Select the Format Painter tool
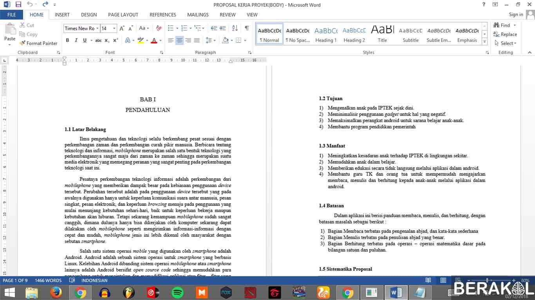The image size is (535, 300). tap(38, 43)
